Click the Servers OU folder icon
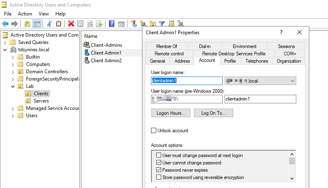 point(28,101)
